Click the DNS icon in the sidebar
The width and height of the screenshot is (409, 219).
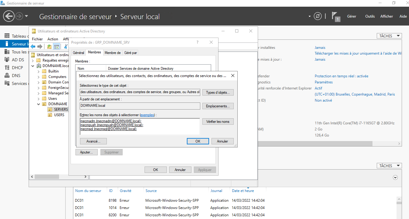click(7, 76)
